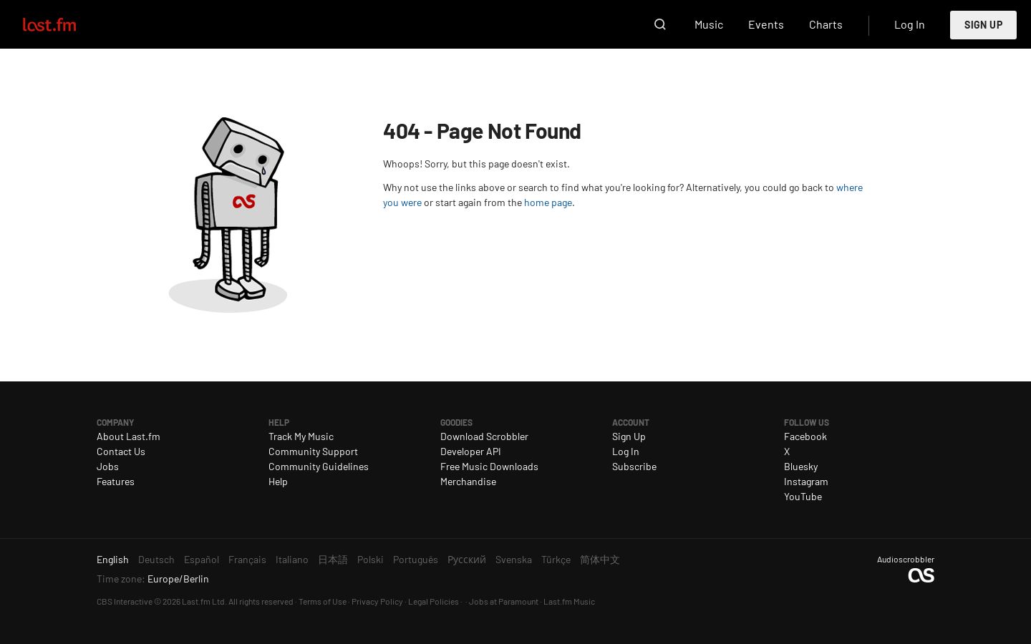The image size is (1031, 644).
Task: Open the YouTube link
Action: click(x=803, y=497)
